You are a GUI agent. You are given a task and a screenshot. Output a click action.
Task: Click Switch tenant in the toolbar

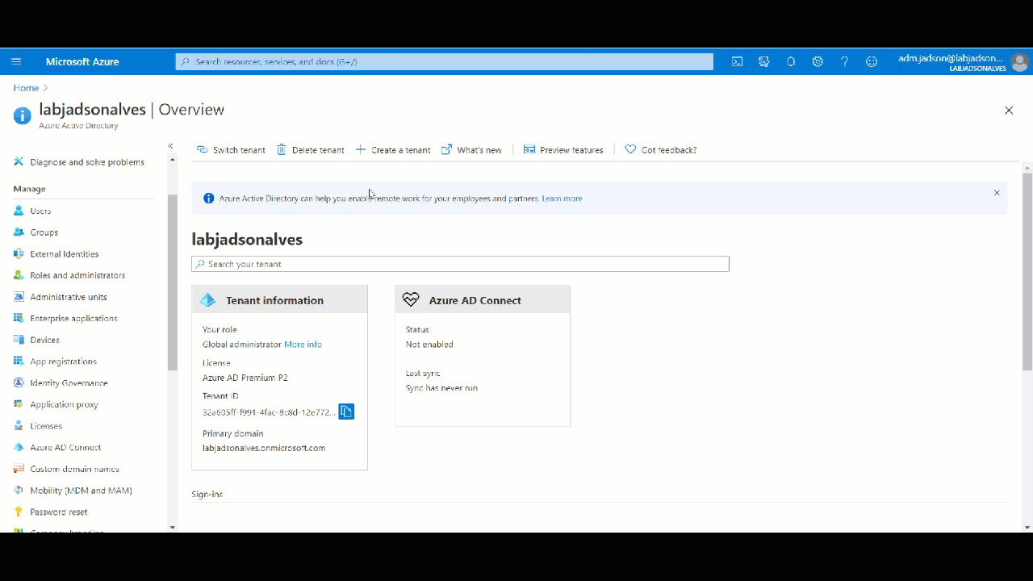click(231, 150)
